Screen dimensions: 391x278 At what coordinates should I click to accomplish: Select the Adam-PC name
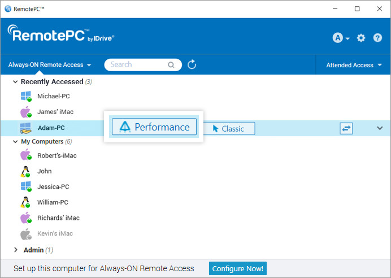point(51,128)
